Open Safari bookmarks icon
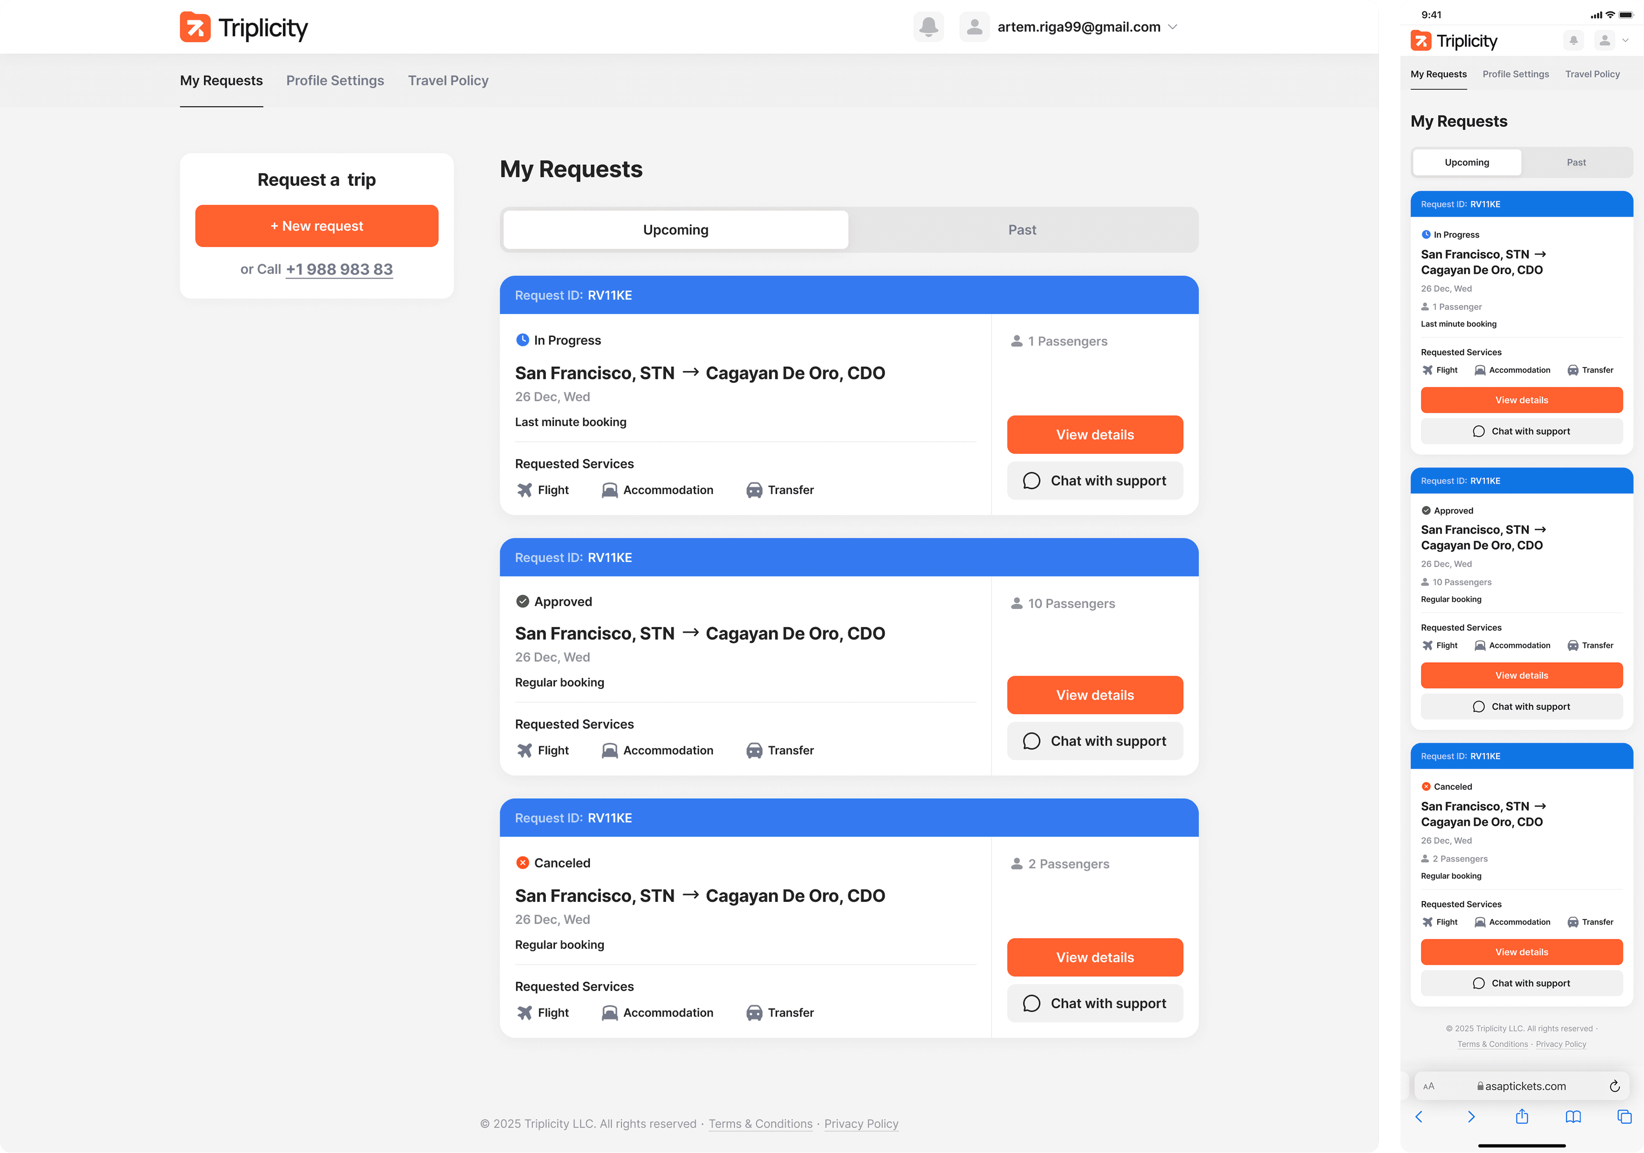The height and width of the screenshot is (1153, 1644). tap(1572, 1116)
